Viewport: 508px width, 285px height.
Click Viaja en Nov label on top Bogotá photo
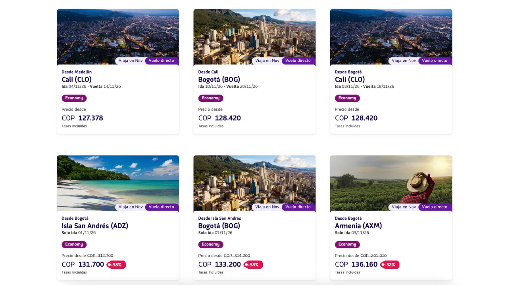(267, 61)
